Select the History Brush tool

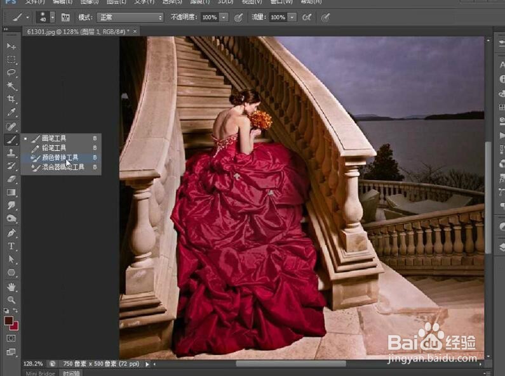[x=11, y=166]
